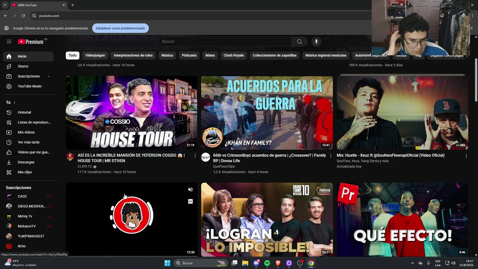Open Descargas in the sidebar
The width and height of the screenshot is (478, 269).
28,162
